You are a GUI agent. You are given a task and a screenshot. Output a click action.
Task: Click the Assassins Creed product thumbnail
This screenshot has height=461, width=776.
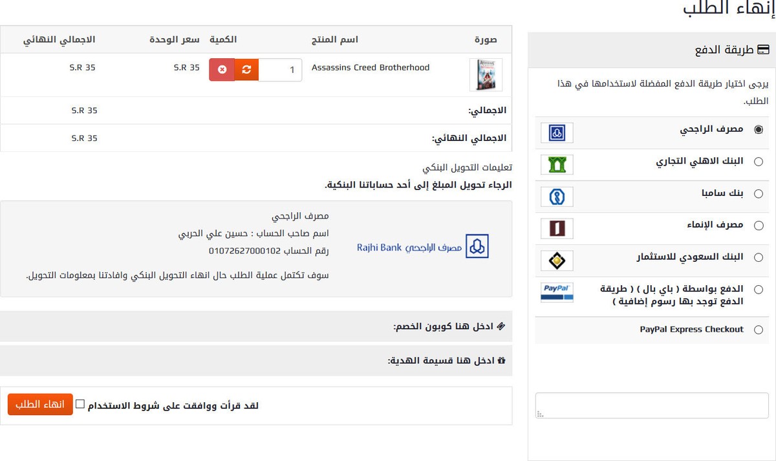485,75
